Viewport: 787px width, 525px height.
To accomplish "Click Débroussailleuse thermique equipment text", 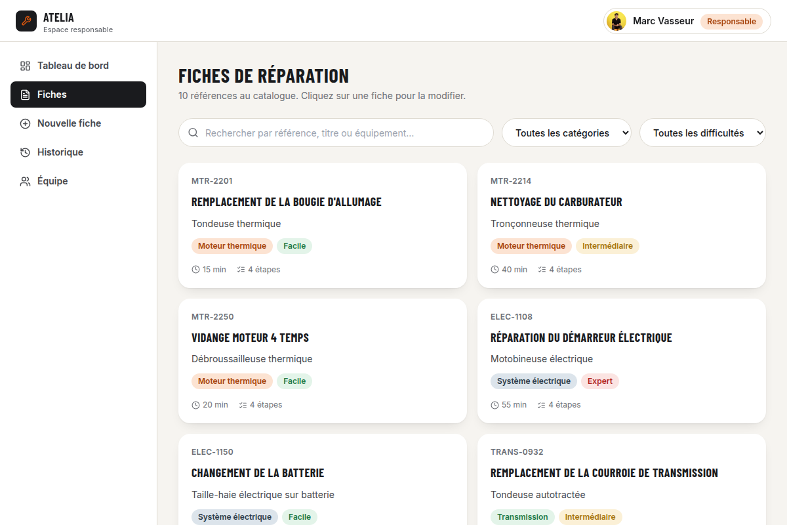I will pyautogui.click(x=252, y=359).
